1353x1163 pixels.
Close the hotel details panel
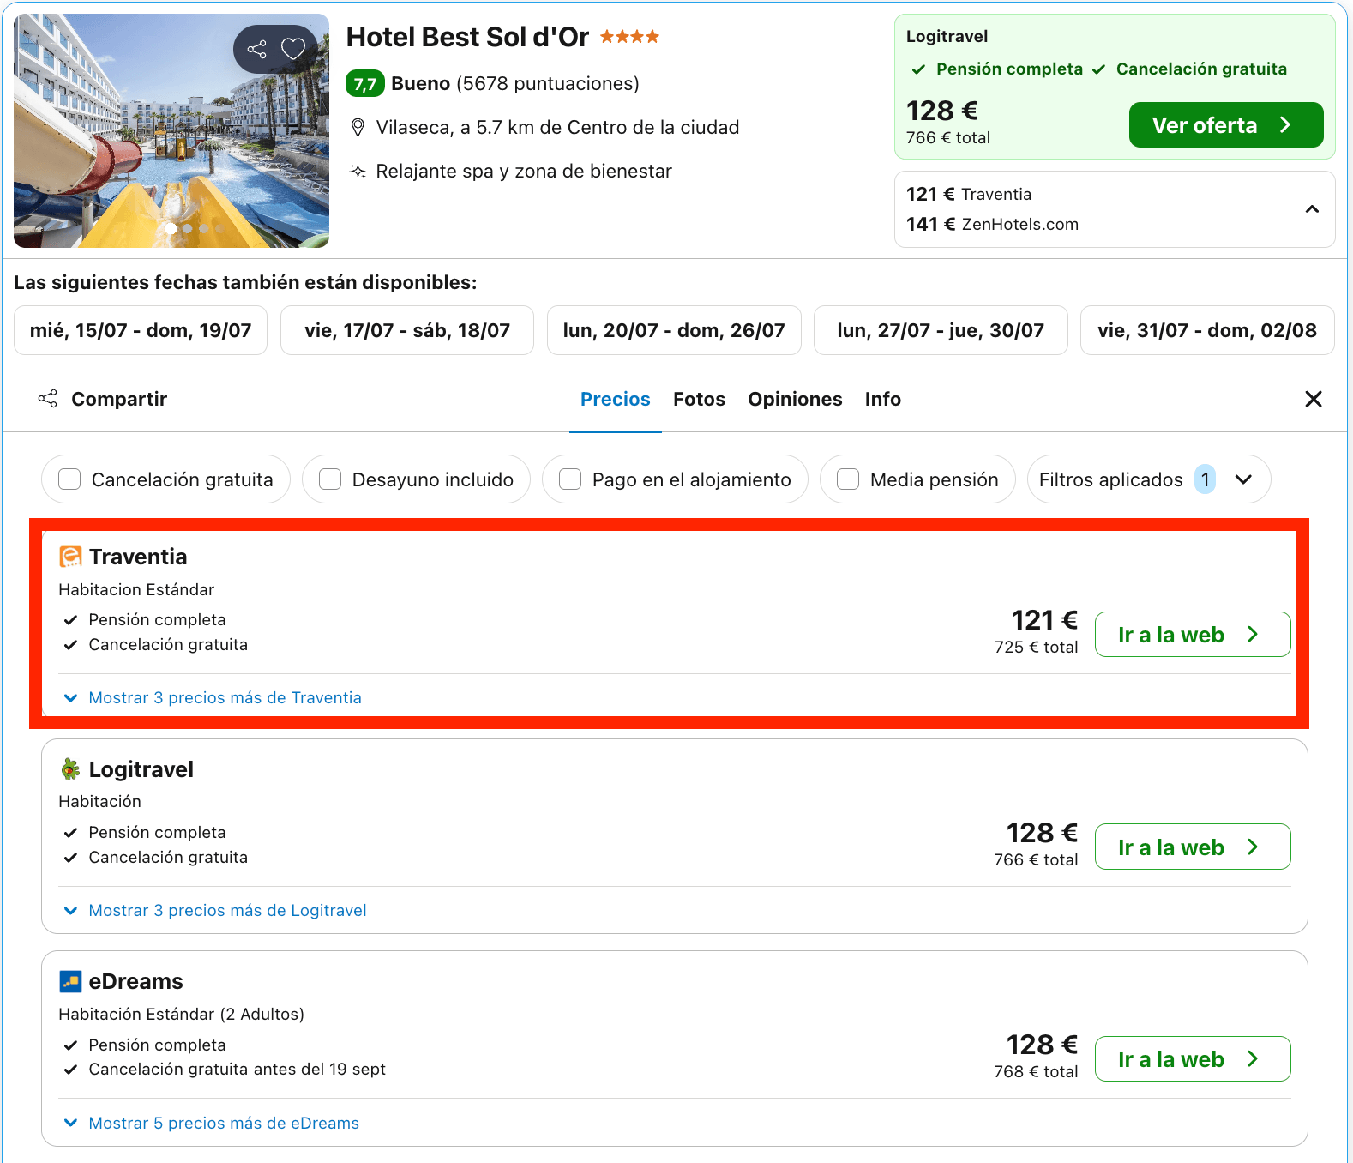(1313, 399)
